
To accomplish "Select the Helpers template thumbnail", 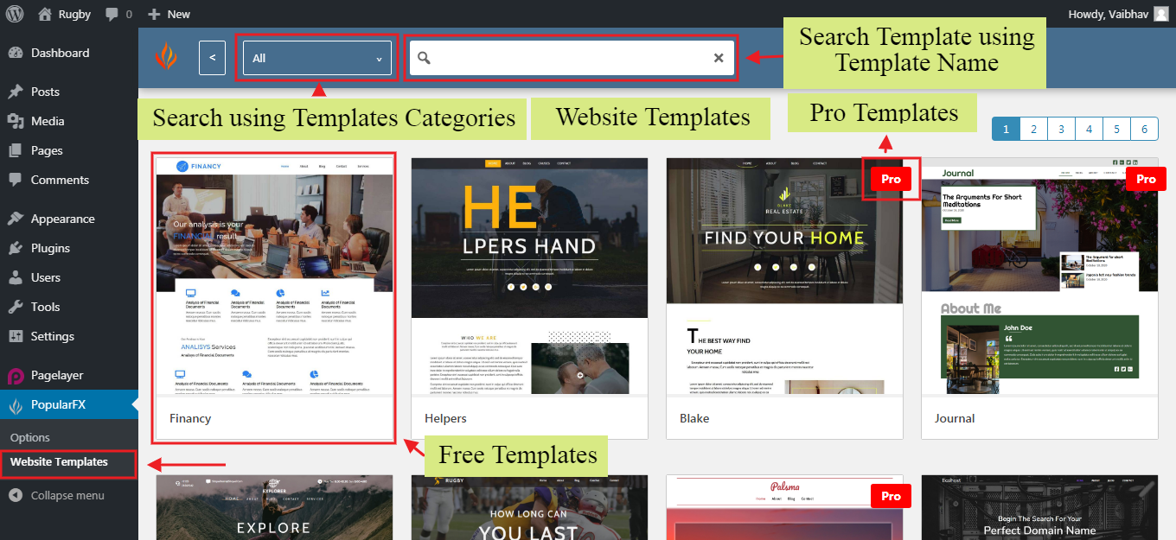I will (529, 276).
